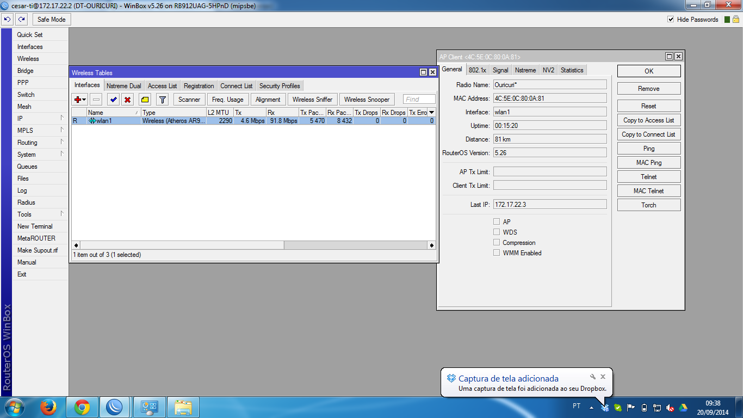Switch to the Registration tab
The height and width of the screenshot is (418, 743).
pos(199,86)
